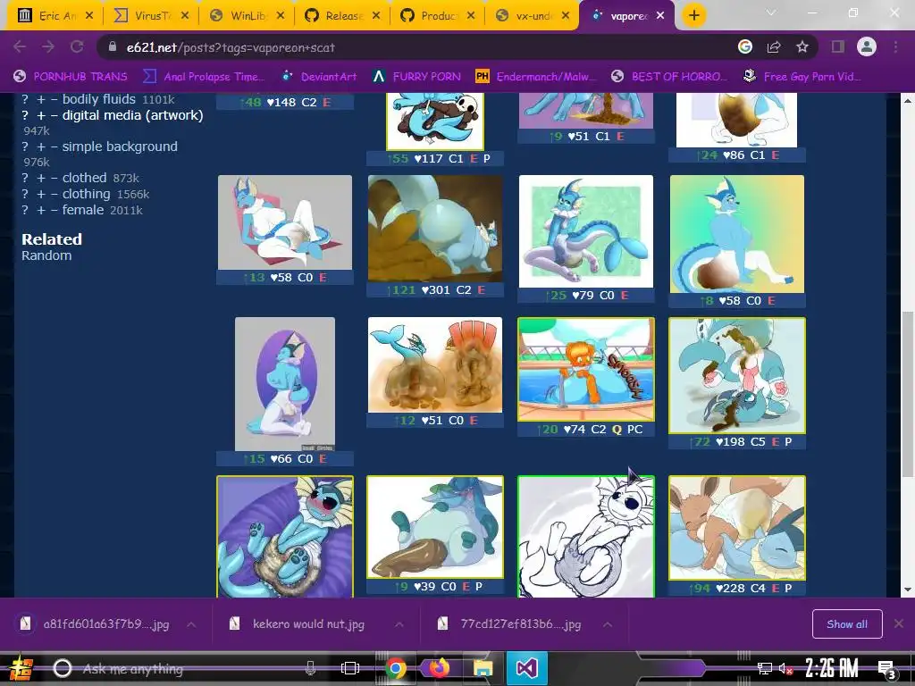Open Visual Studio from the taskbar
915x686 pixels.
526,668
